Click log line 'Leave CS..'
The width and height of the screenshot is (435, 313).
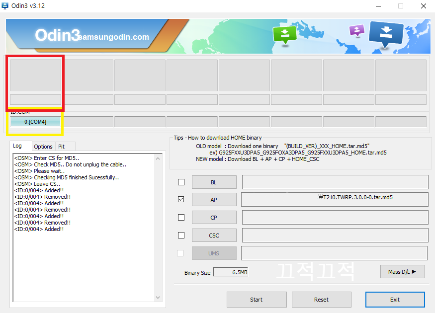37,184
